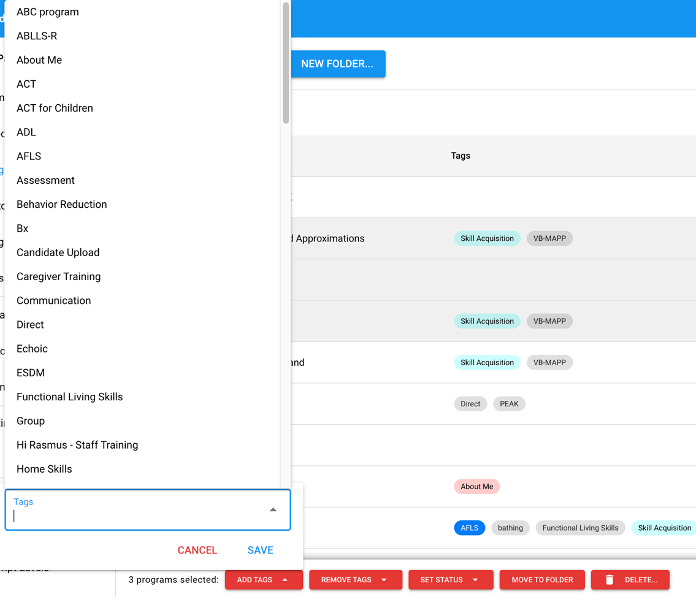Select "Hi Rasmus - Staff Training" option
The height and width of the screenshot is (597, 696).
click(77, 444)
